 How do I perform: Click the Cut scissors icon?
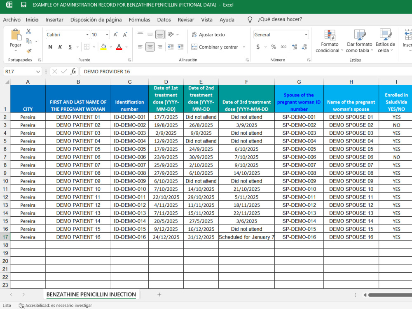29,32
